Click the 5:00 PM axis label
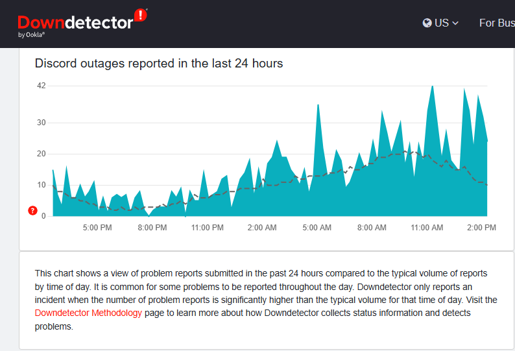Image resolution: width=515 pixels, height=351 pixels. (97, 228)
